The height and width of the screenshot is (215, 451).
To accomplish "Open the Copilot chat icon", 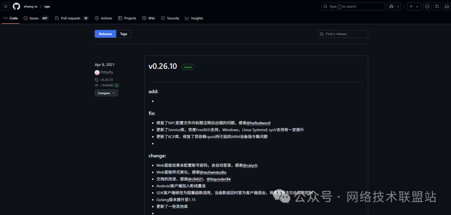I will coord(391,6).
